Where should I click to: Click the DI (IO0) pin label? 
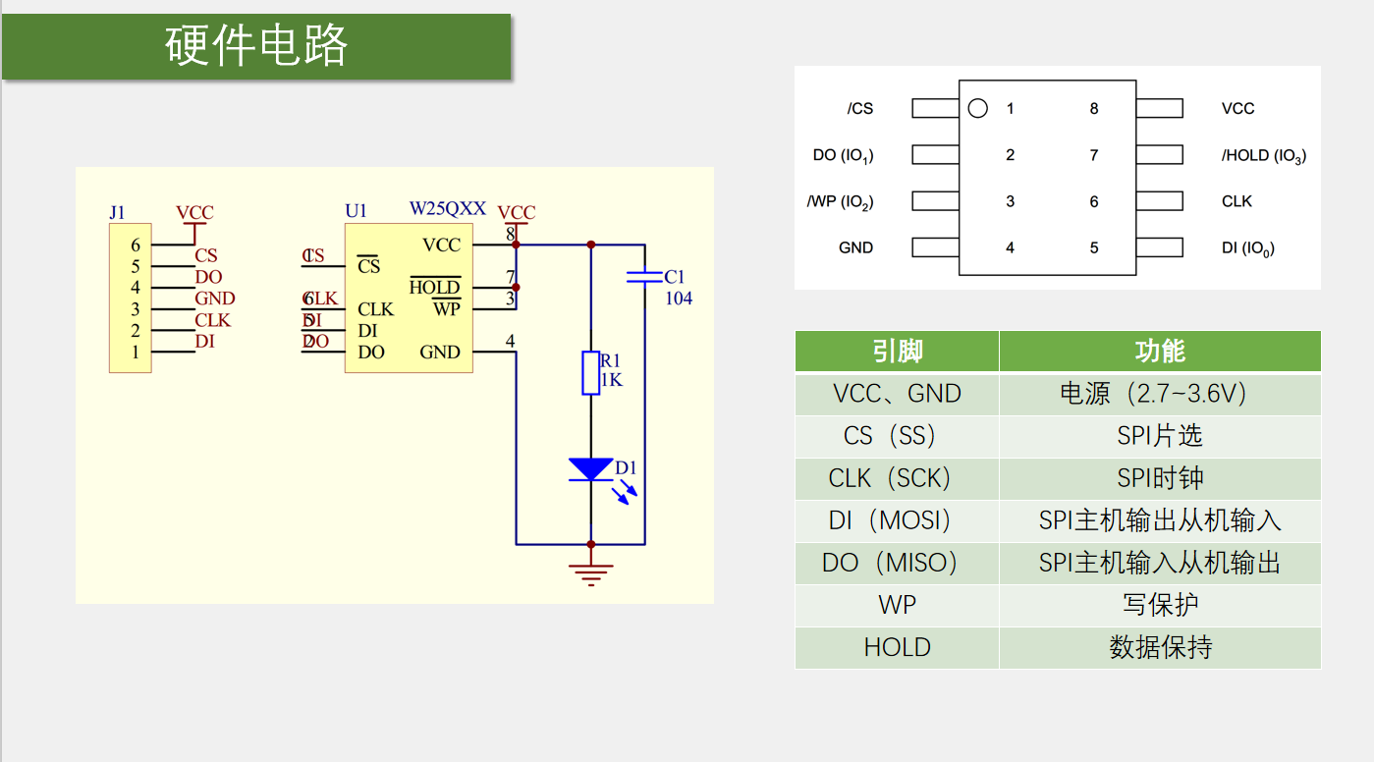coord(1248,247)
